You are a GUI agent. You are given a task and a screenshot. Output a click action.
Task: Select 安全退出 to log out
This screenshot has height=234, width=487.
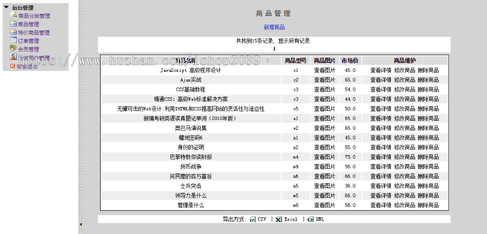click(x=27, y=66)
